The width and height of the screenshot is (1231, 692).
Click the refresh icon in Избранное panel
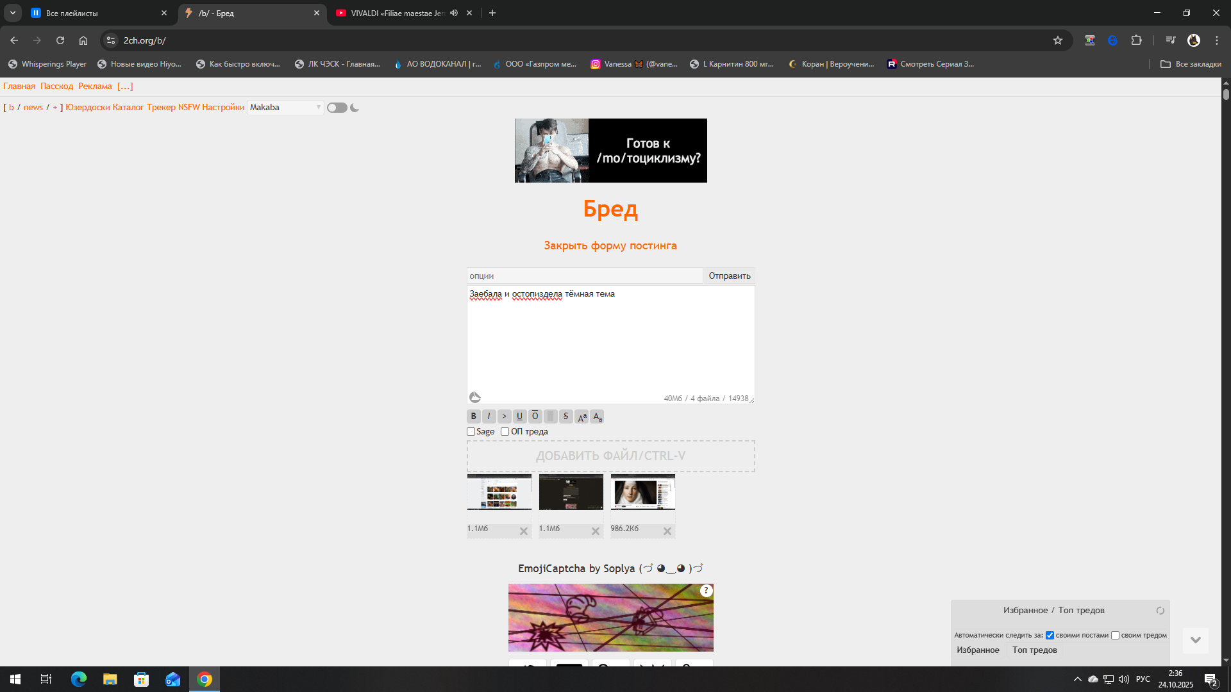1160,611
